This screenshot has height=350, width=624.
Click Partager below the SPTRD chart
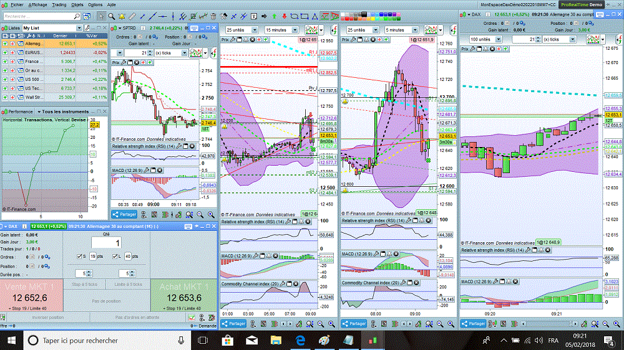(124, 214)
